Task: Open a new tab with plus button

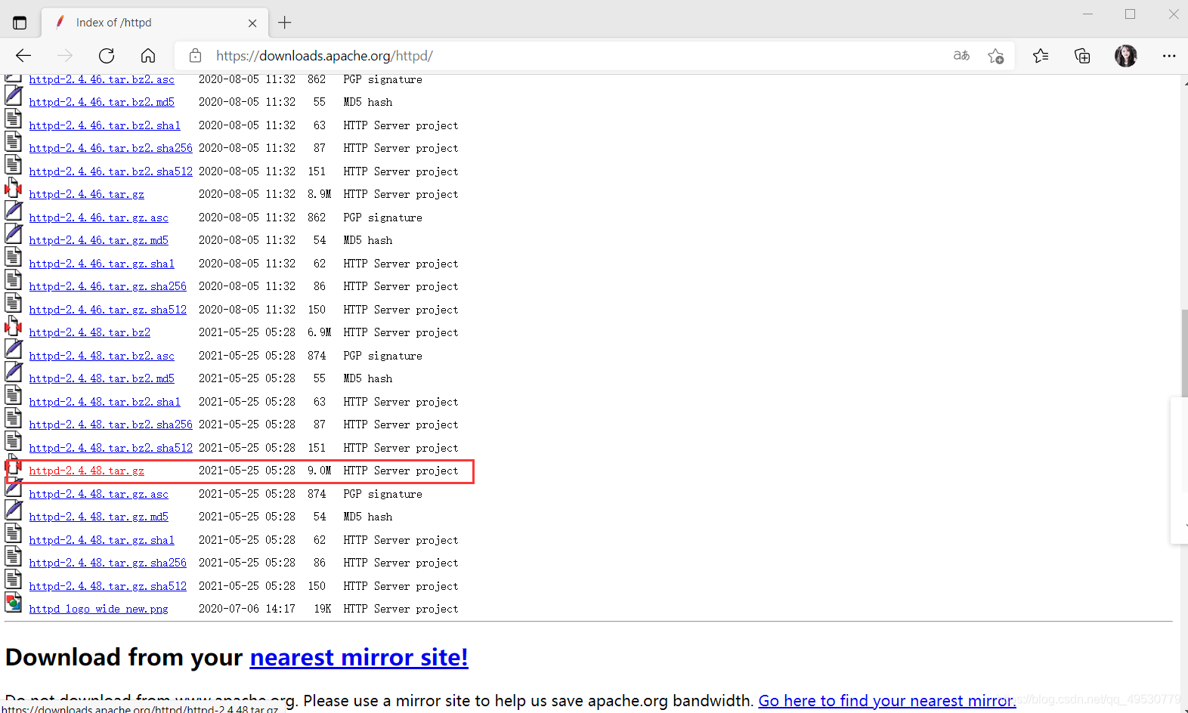Action: [285, 23]
